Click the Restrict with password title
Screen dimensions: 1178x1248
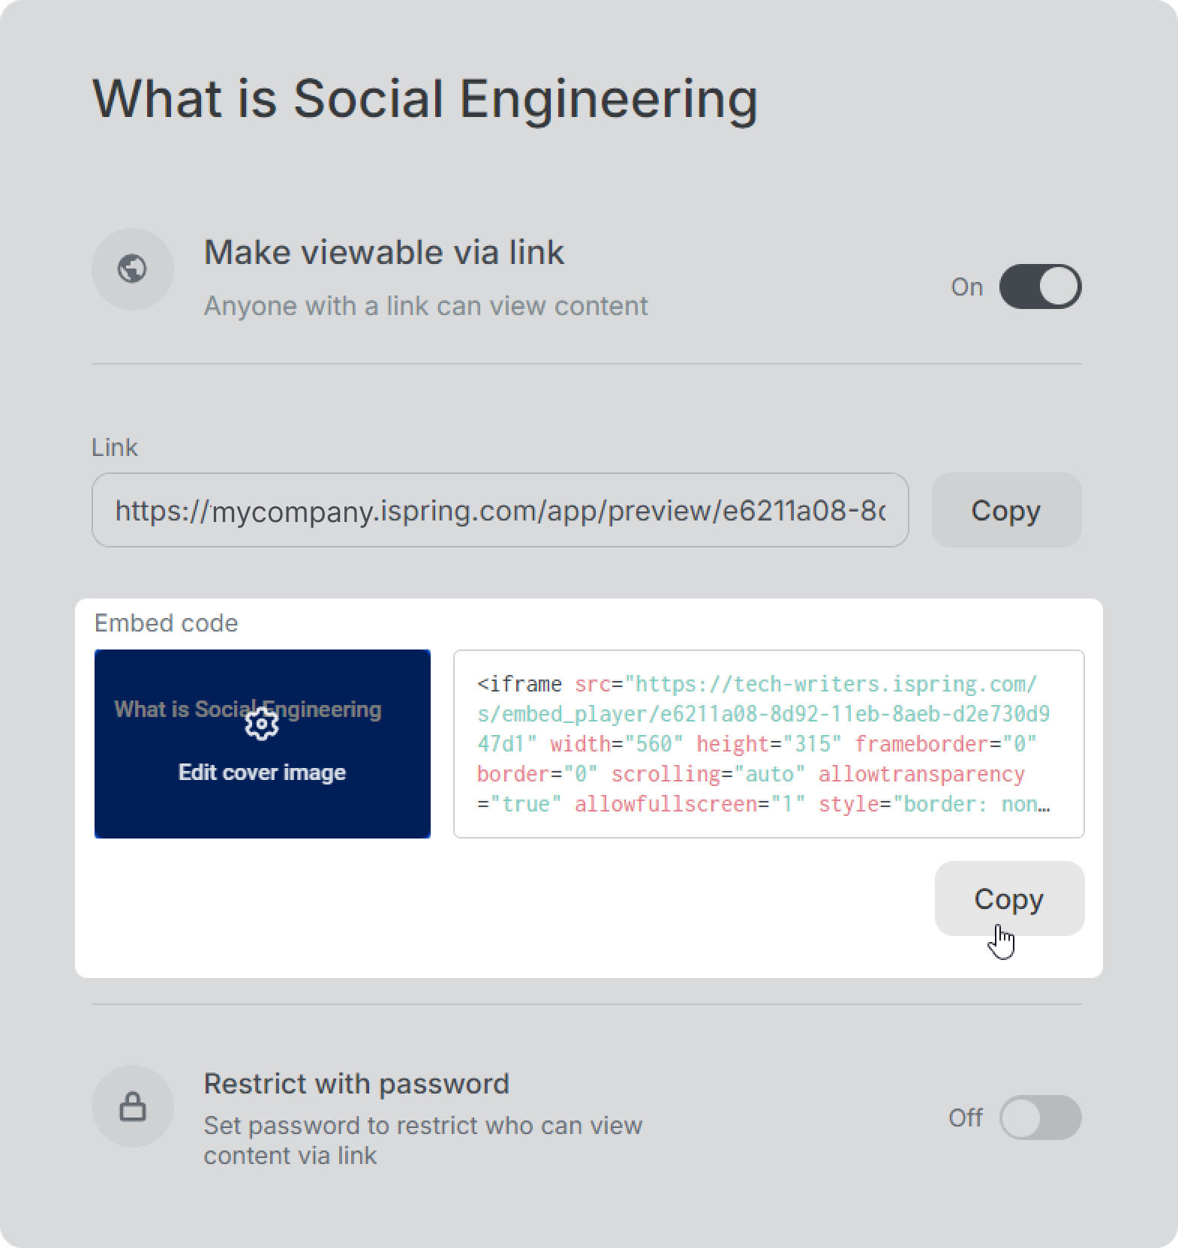[x=356, y=1084]
